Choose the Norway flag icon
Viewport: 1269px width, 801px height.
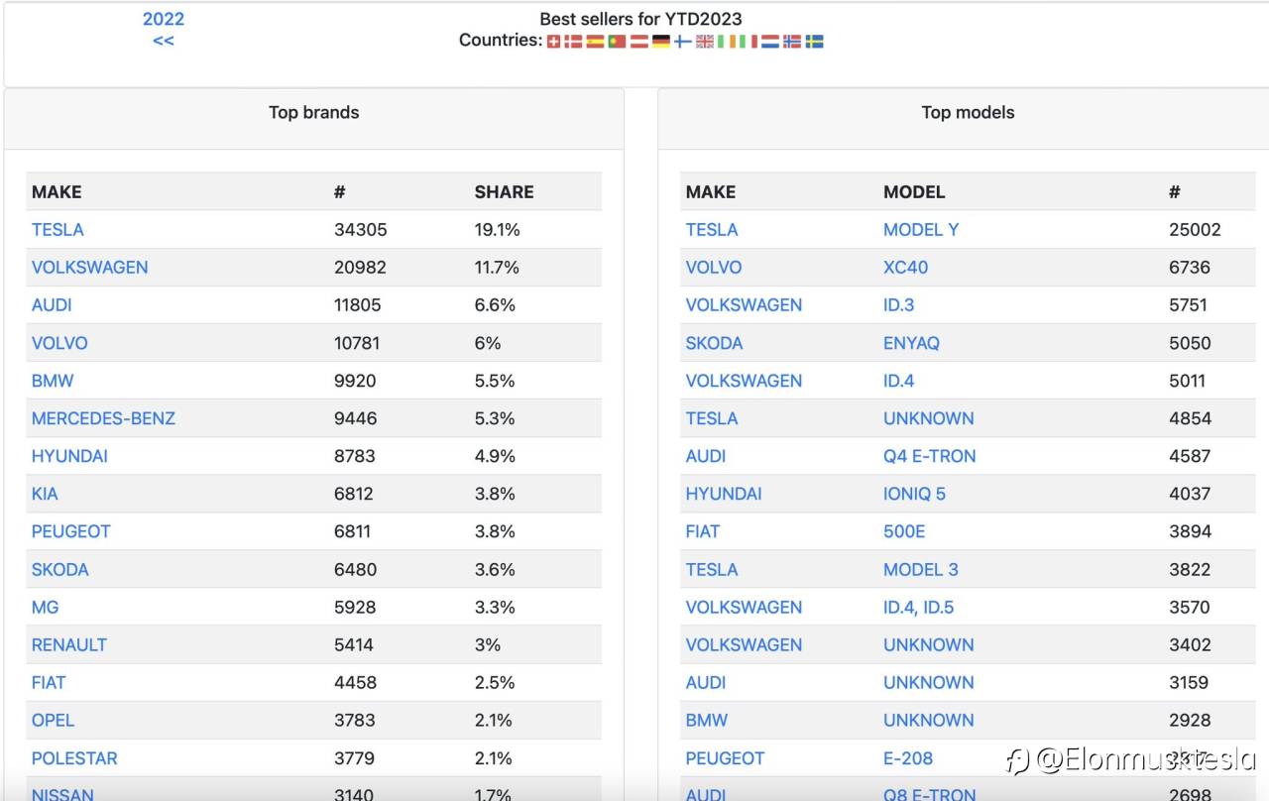pos(792,42)
